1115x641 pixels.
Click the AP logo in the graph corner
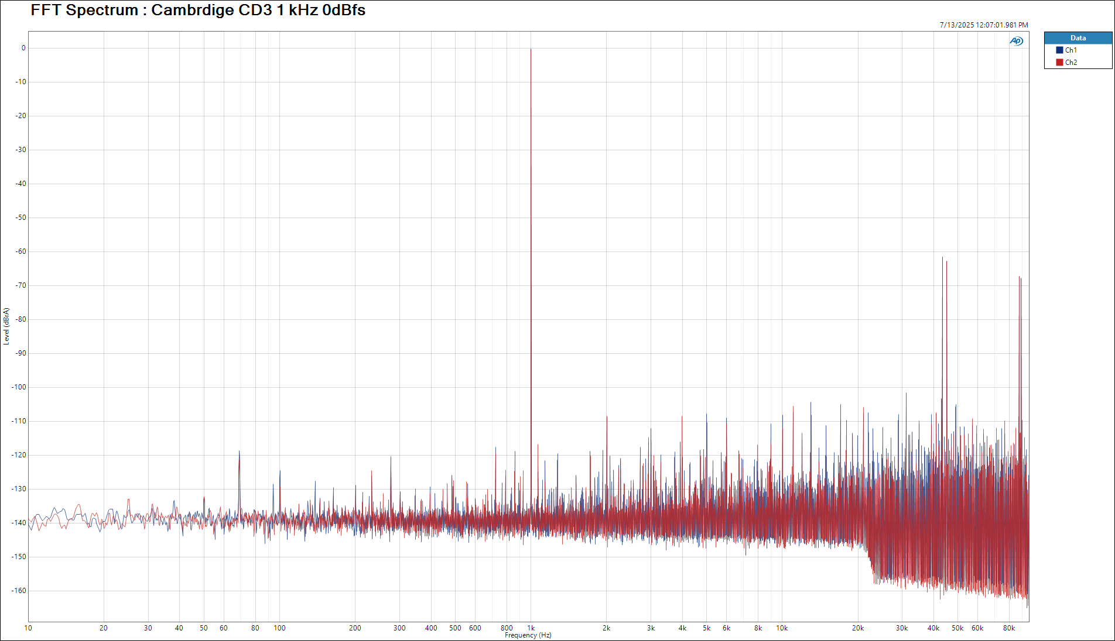1016,41
